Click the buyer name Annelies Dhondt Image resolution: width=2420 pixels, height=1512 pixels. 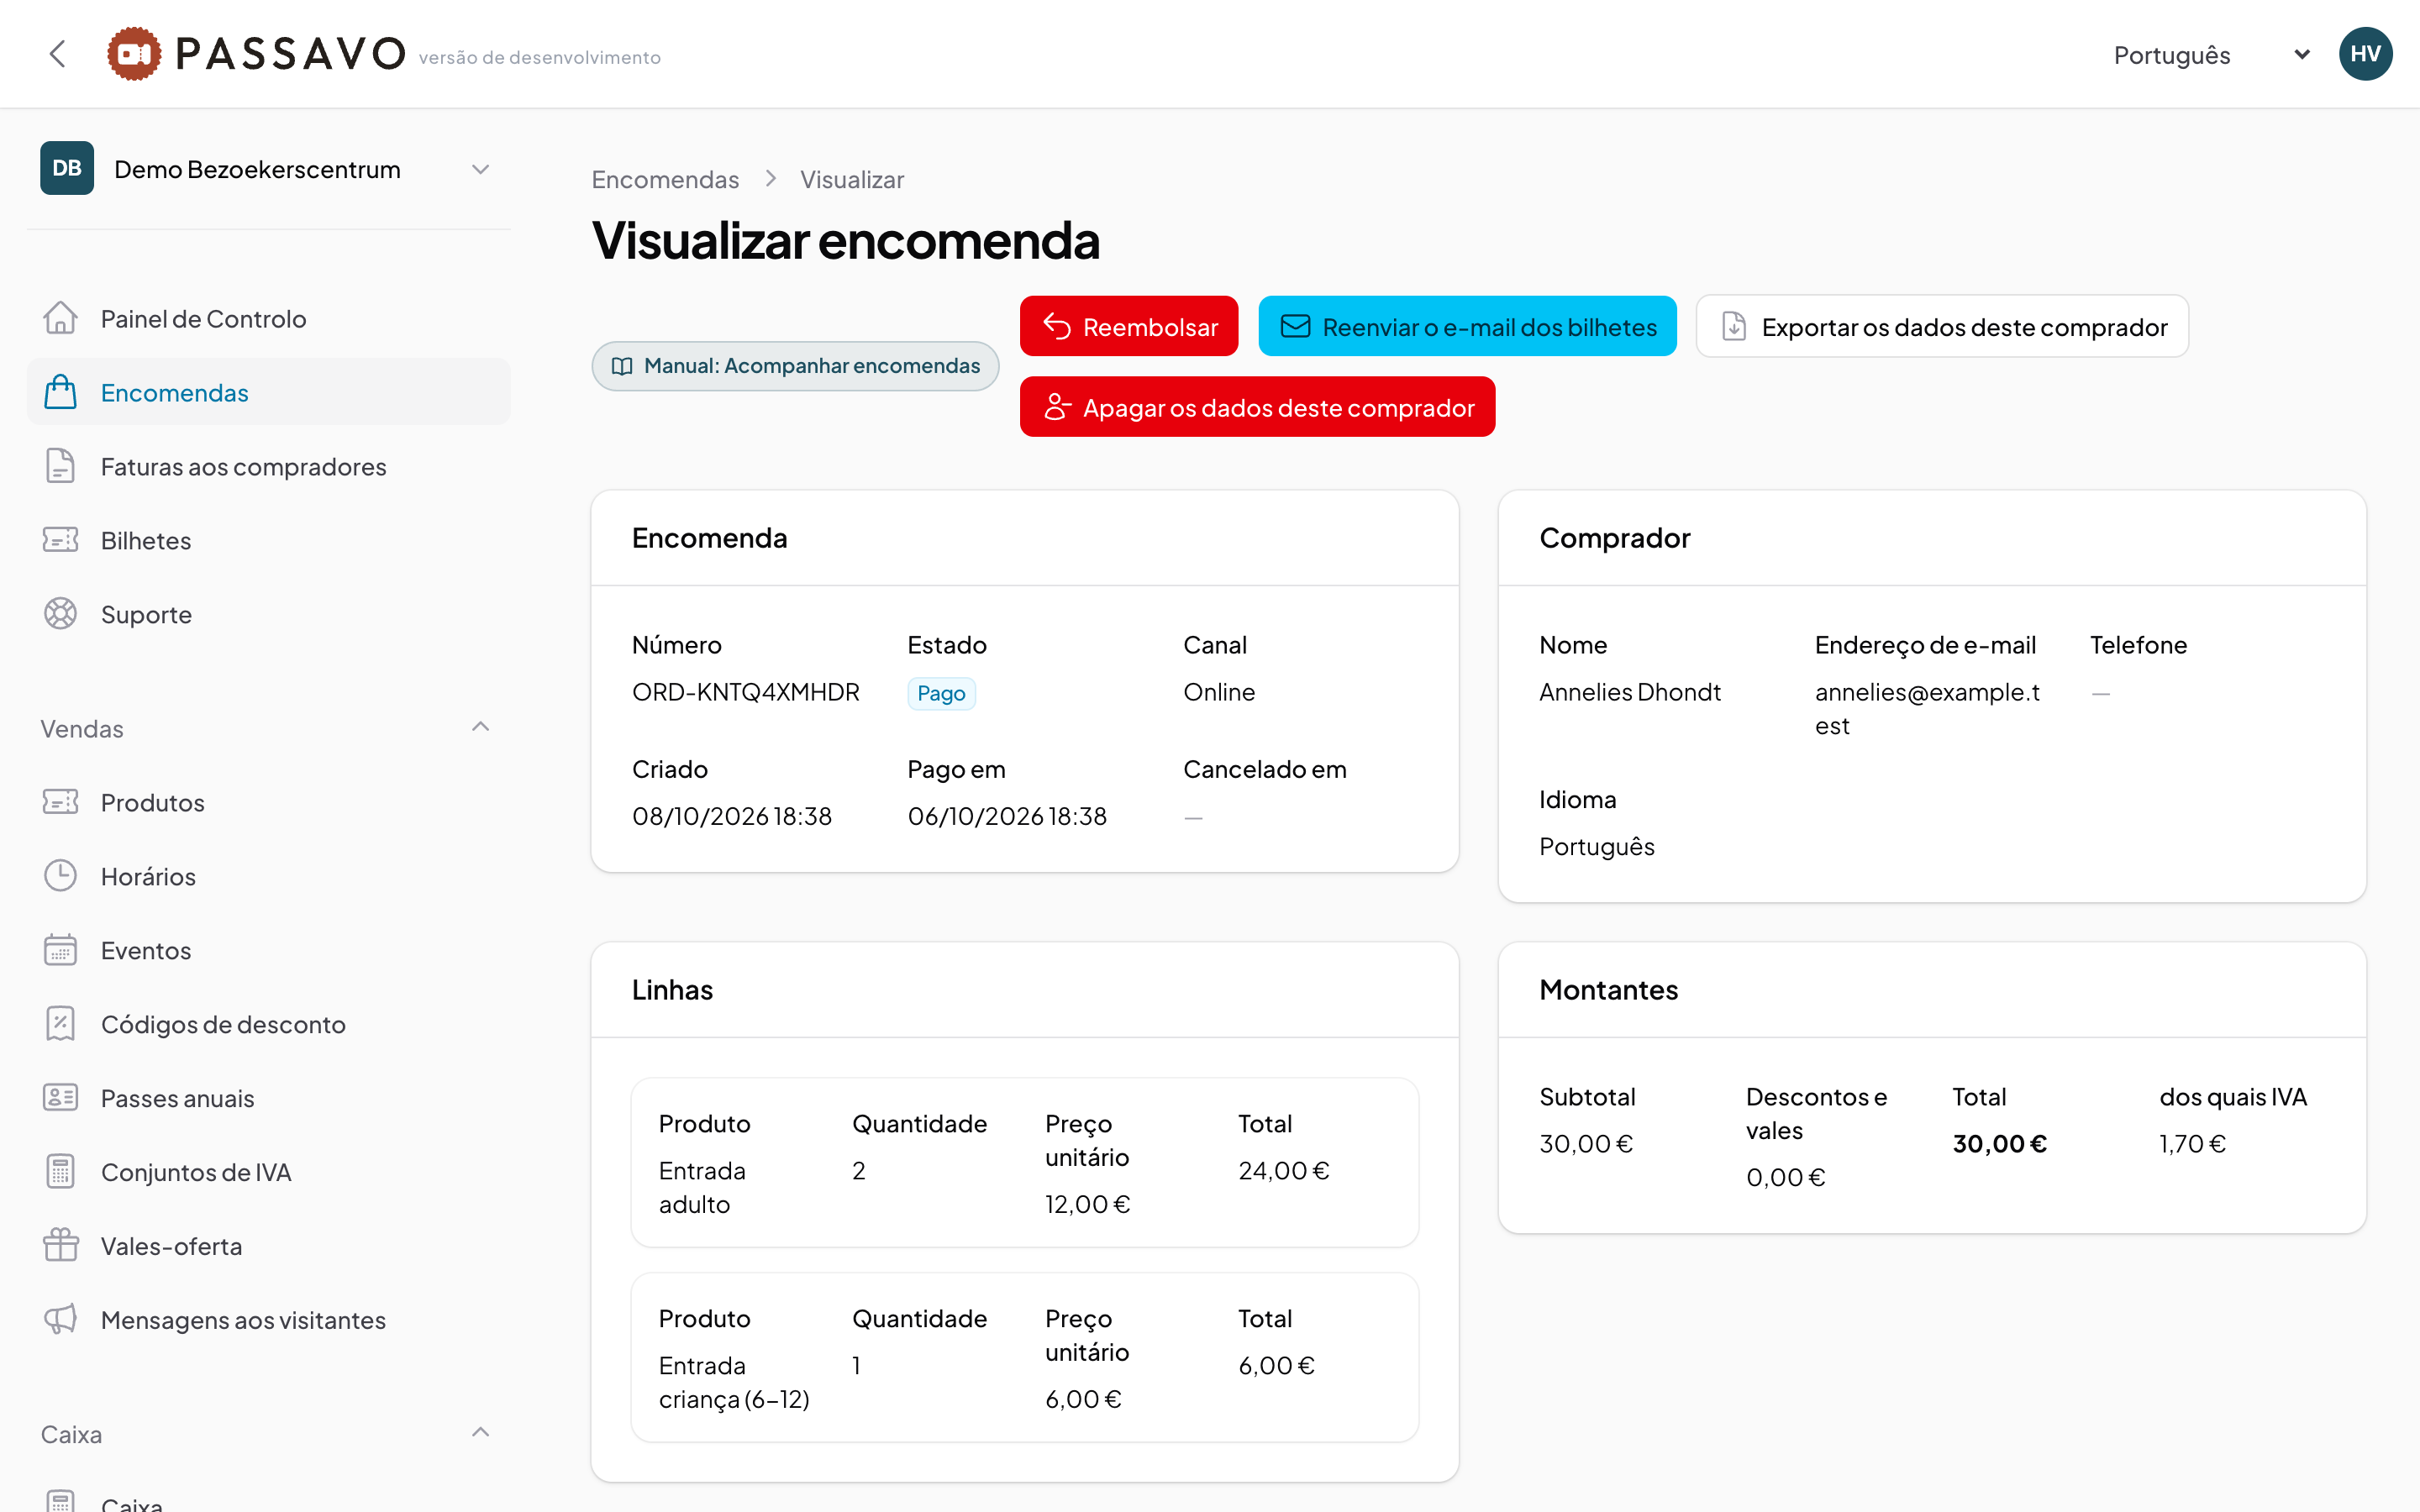pyautogui.click(x=1630, y=692)
